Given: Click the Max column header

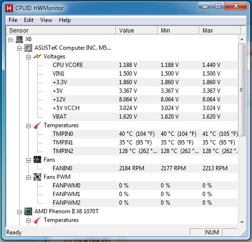Looking at the screenshot, I should pos(220,30).
